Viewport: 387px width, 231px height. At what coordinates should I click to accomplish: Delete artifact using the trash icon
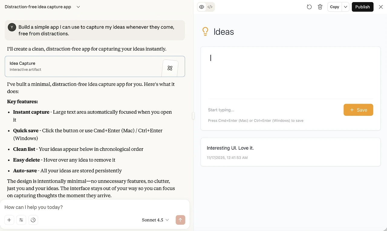320,7
